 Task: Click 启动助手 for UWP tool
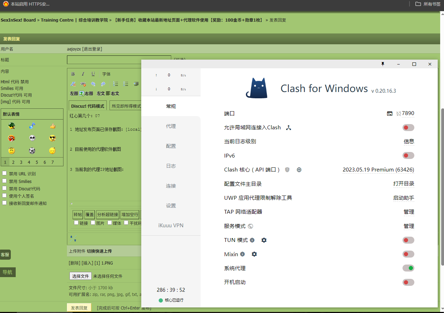coord(404,198)
